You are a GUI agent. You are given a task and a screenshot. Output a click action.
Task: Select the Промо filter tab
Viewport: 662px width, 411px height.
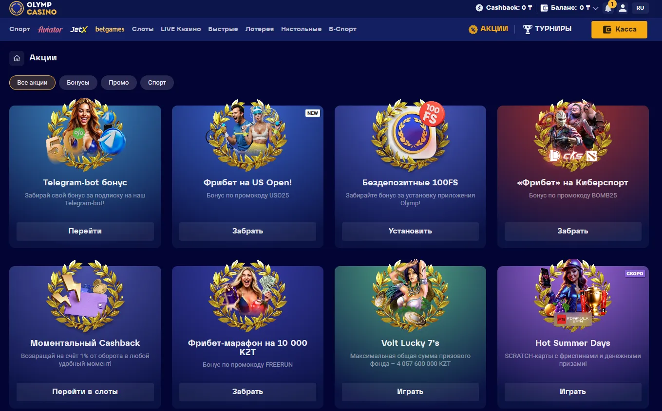pyautogui.click(x=119, y=83)
